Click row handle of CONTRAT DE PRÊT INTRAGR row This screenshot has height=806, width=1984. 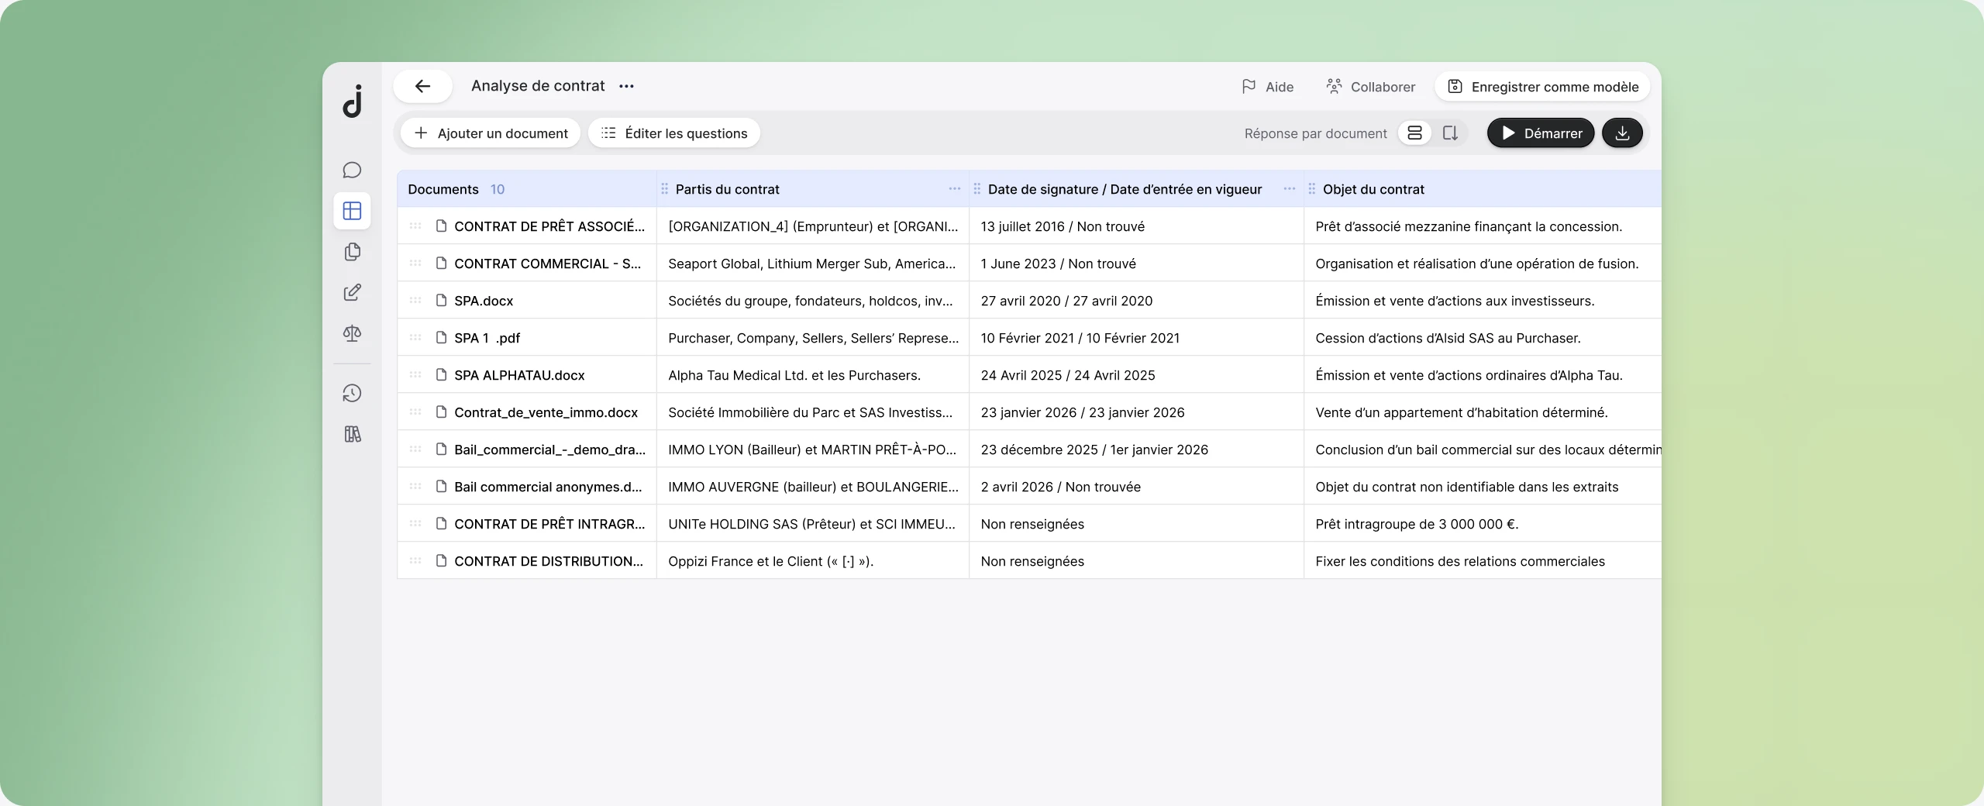[415, 524]
